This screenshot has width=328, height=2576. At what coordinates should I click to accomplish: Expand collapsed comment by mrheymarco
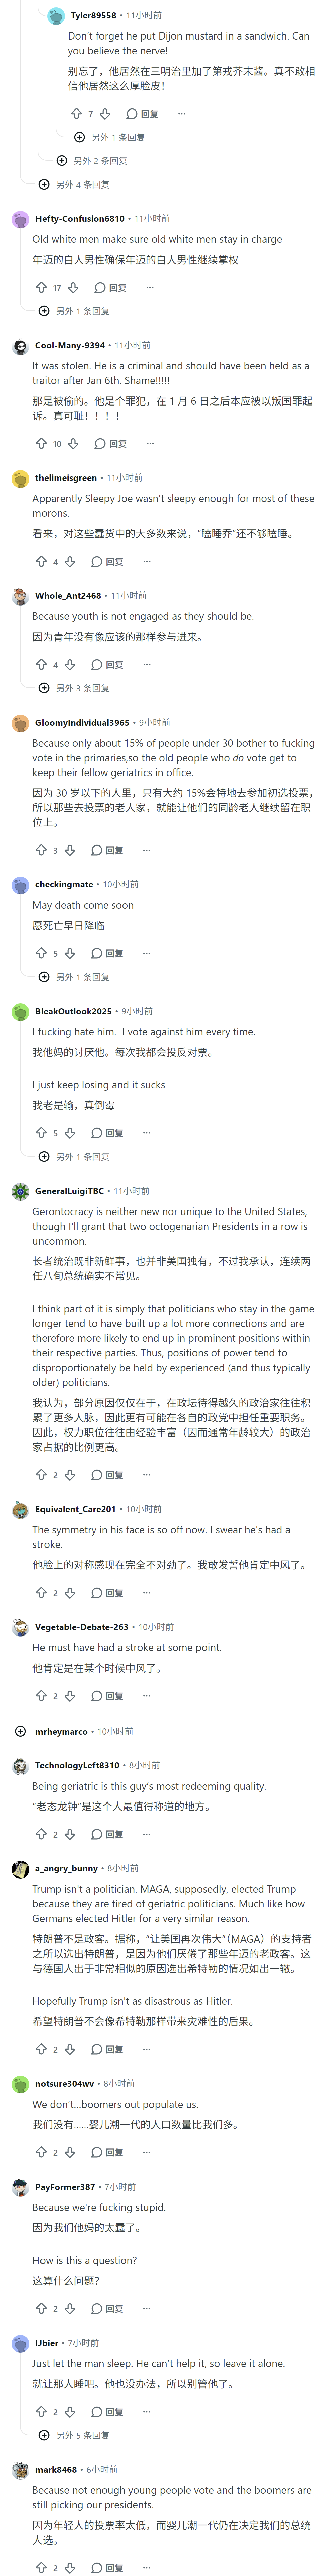(21, 1731)
